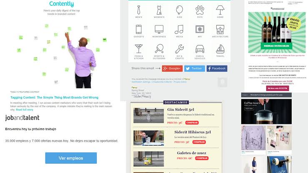Select the Gadgets smartphone icon
Image resolution: width=308 pixels, height=173 pixels.
point(139,30)
